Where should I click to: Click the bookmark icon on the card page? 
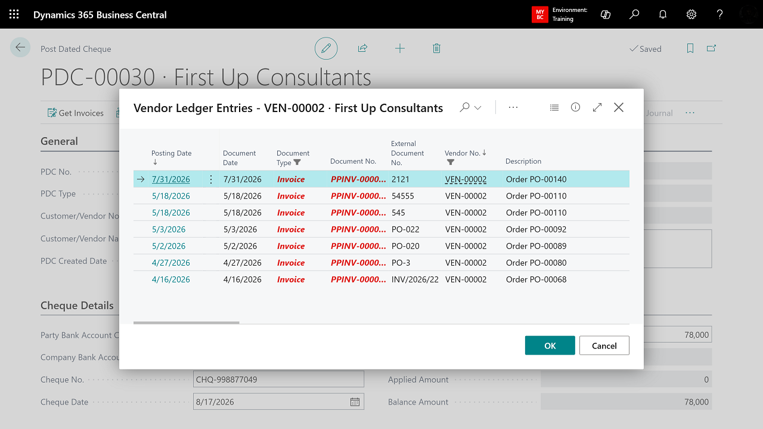pyautogui.click(x=690, y=49)
